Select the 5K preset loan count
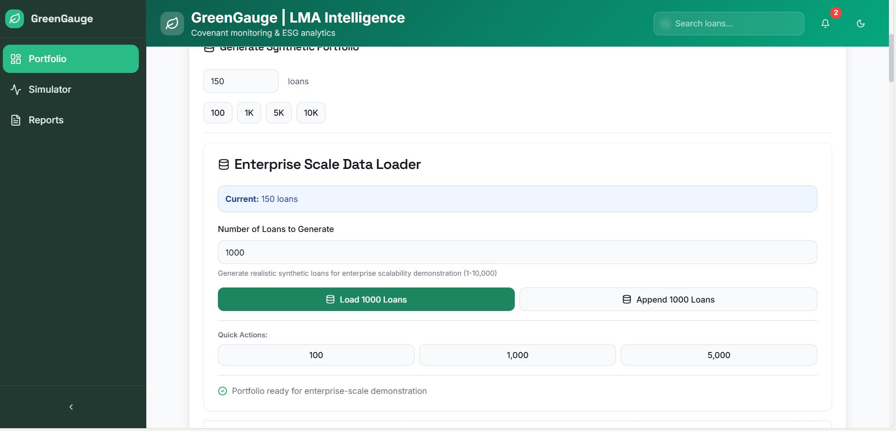The width and height of the screenshot is (896, 431). (x=279, y=113)
